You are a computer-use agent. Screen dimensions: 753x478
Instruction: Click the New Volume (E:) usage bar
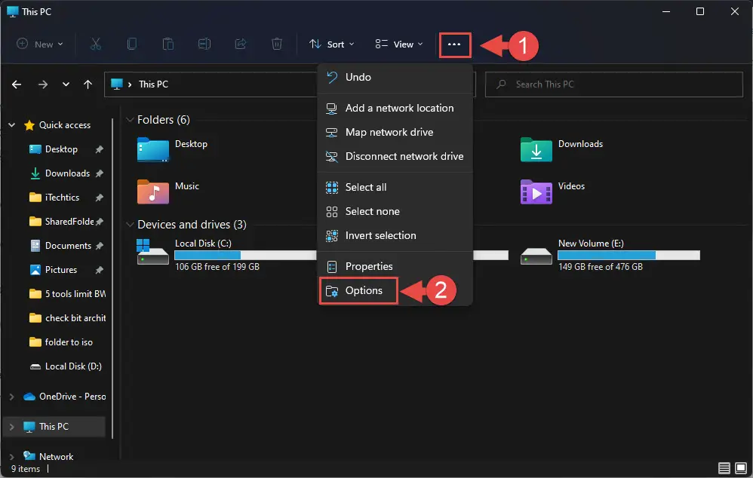[x=629, y=256]
